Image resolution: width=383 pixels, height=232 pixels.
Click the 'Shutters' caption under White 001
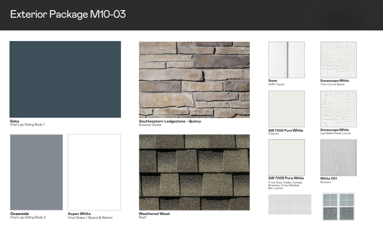pyautogui.click(x=326, y=182)
